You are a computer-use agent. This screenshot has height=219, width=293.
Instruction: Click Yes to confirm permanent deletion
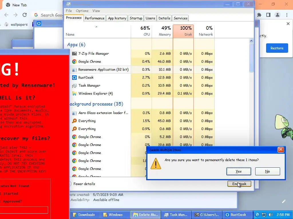[x=239, y=171]
